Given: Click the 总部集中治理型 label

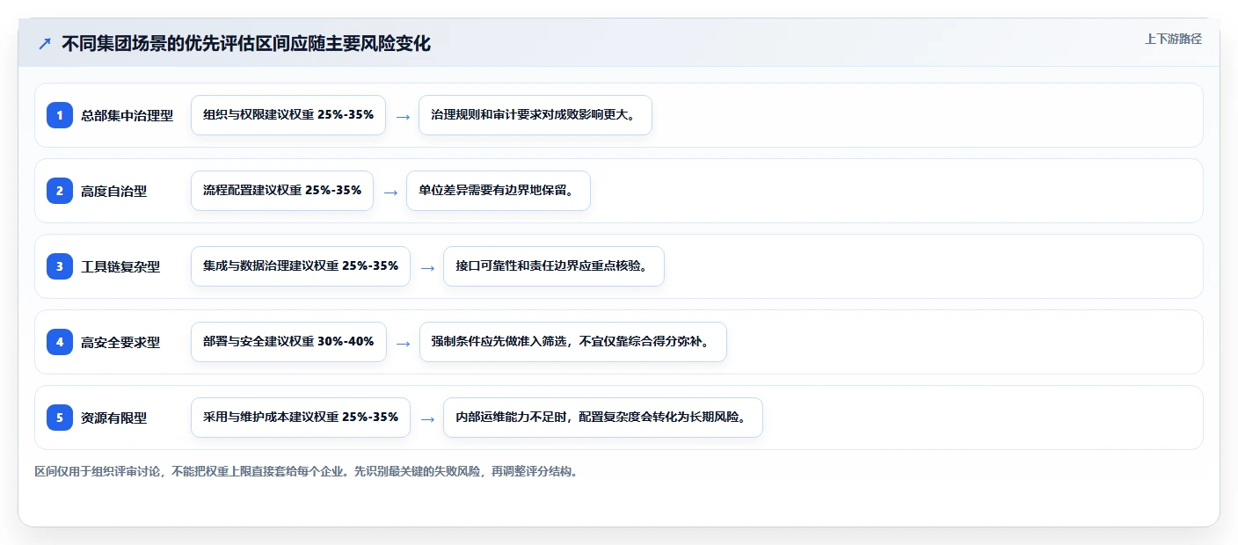Looking at the screenshot, I should [x=127, y=116].
